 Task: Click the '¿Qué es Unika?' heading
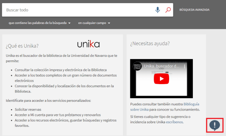click(22, 46)
